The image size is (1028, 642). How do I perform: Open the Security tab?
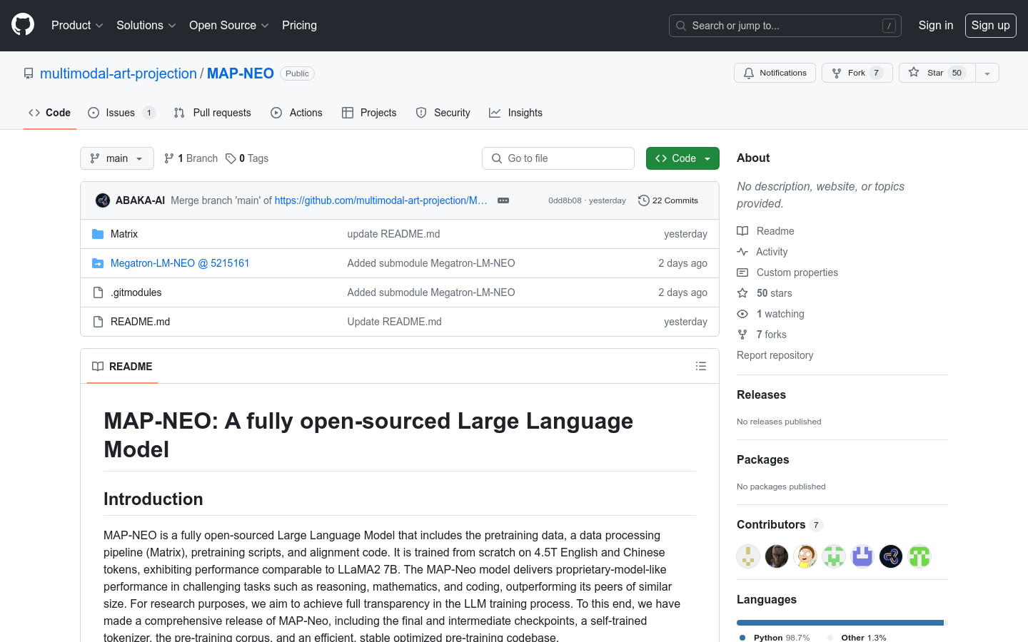(443, 113)
